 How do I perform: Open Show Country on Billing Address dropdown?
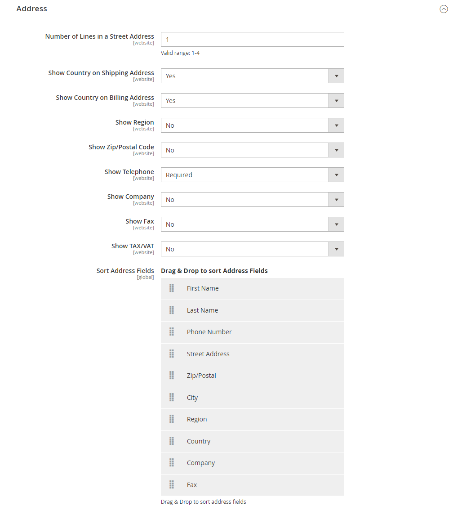252,100
